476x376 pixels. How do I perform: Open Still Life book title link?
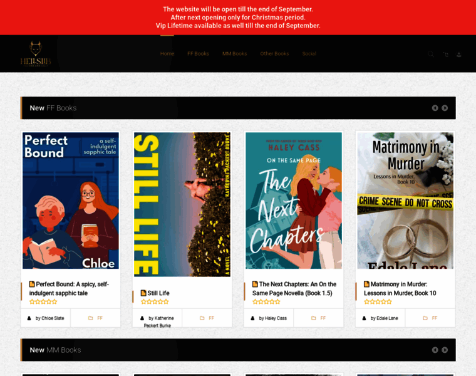158,293
